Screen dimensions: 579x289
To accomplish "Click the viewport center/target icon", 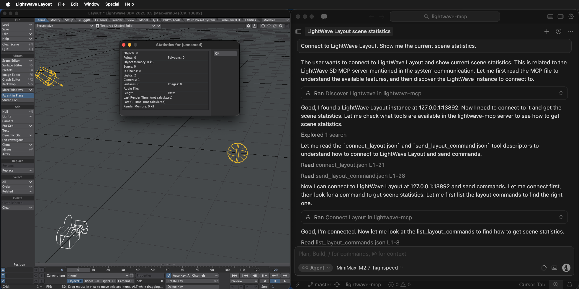I will [263, 26].
